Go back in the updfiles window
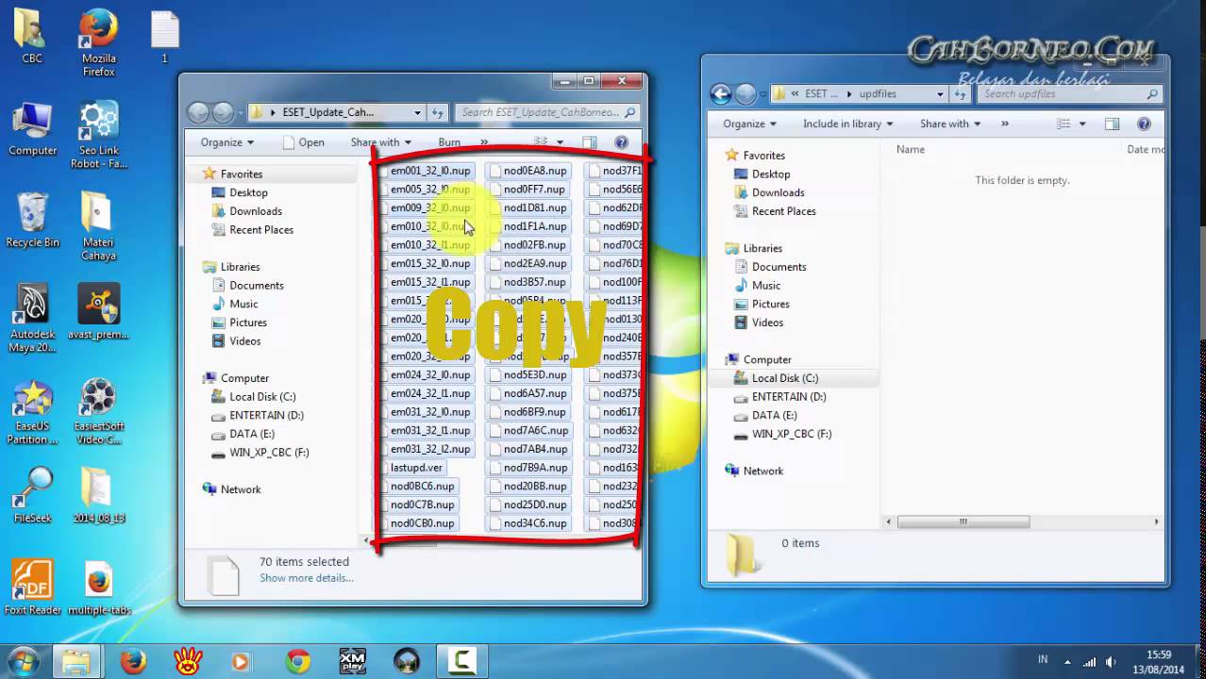 pos(721,93)
